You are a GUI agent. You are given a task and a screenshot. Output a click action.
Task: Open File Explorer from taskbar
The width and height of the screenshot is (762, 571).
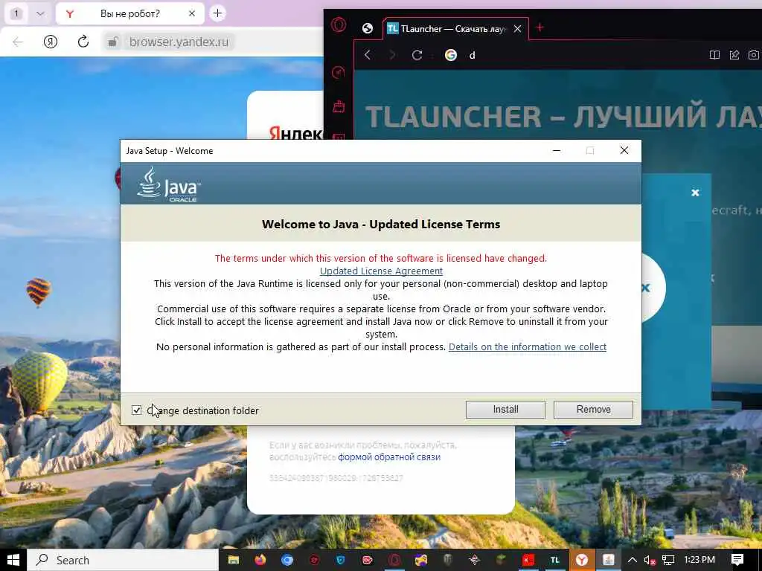(x=234, y=560)
